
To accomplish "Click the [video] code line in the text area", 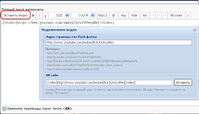I will 58,23.
